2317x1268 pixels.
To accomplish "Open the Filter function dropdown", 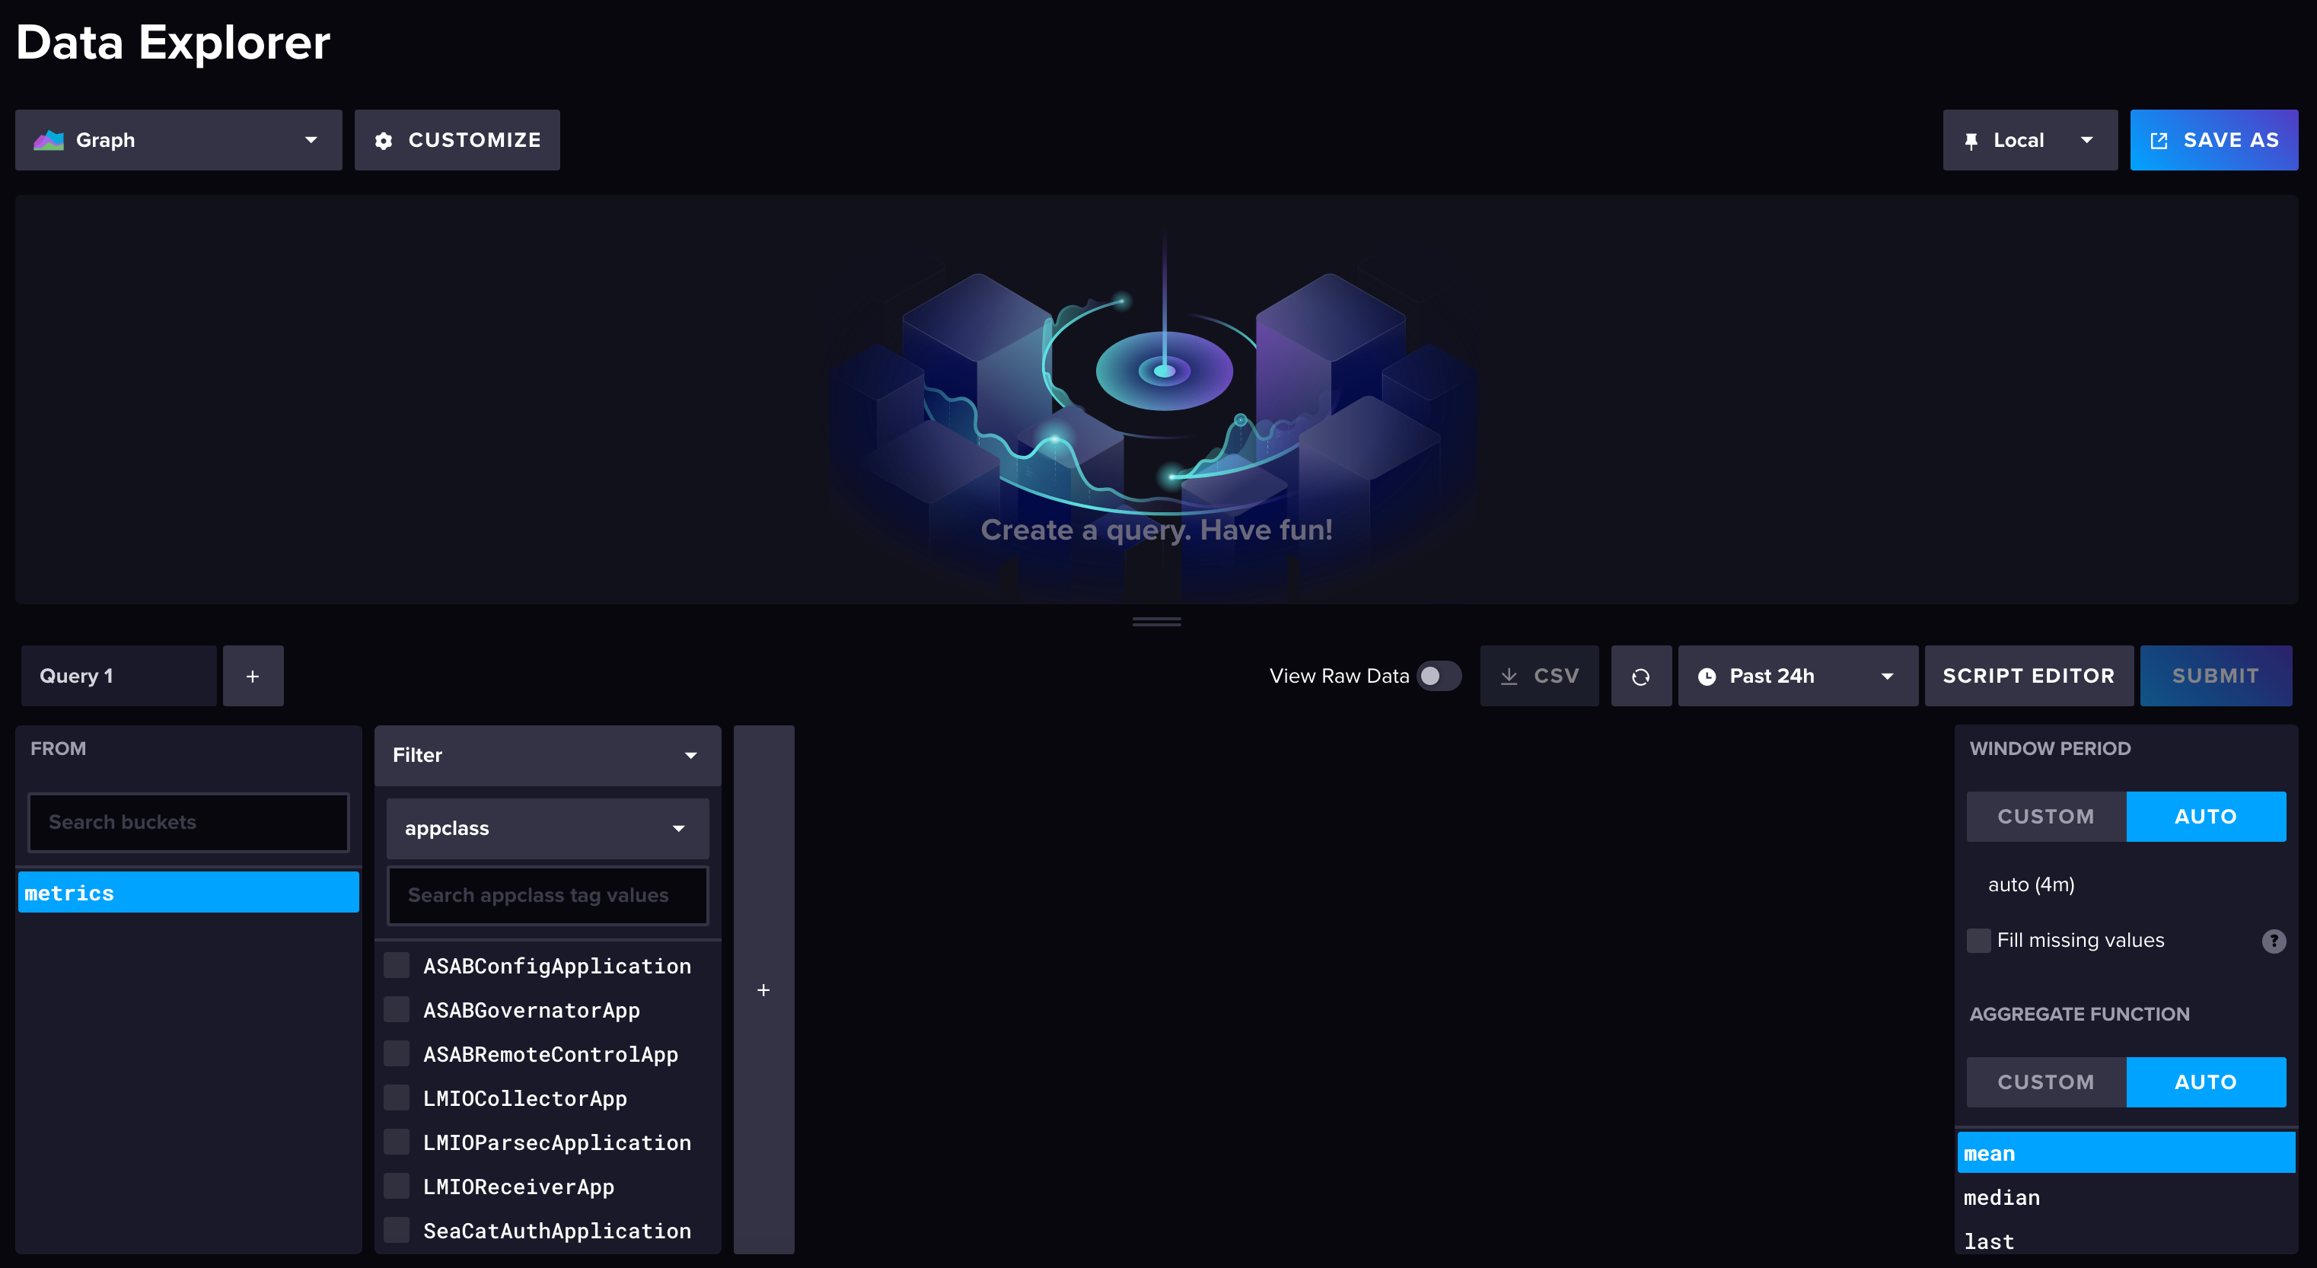I will click(547, 756).
